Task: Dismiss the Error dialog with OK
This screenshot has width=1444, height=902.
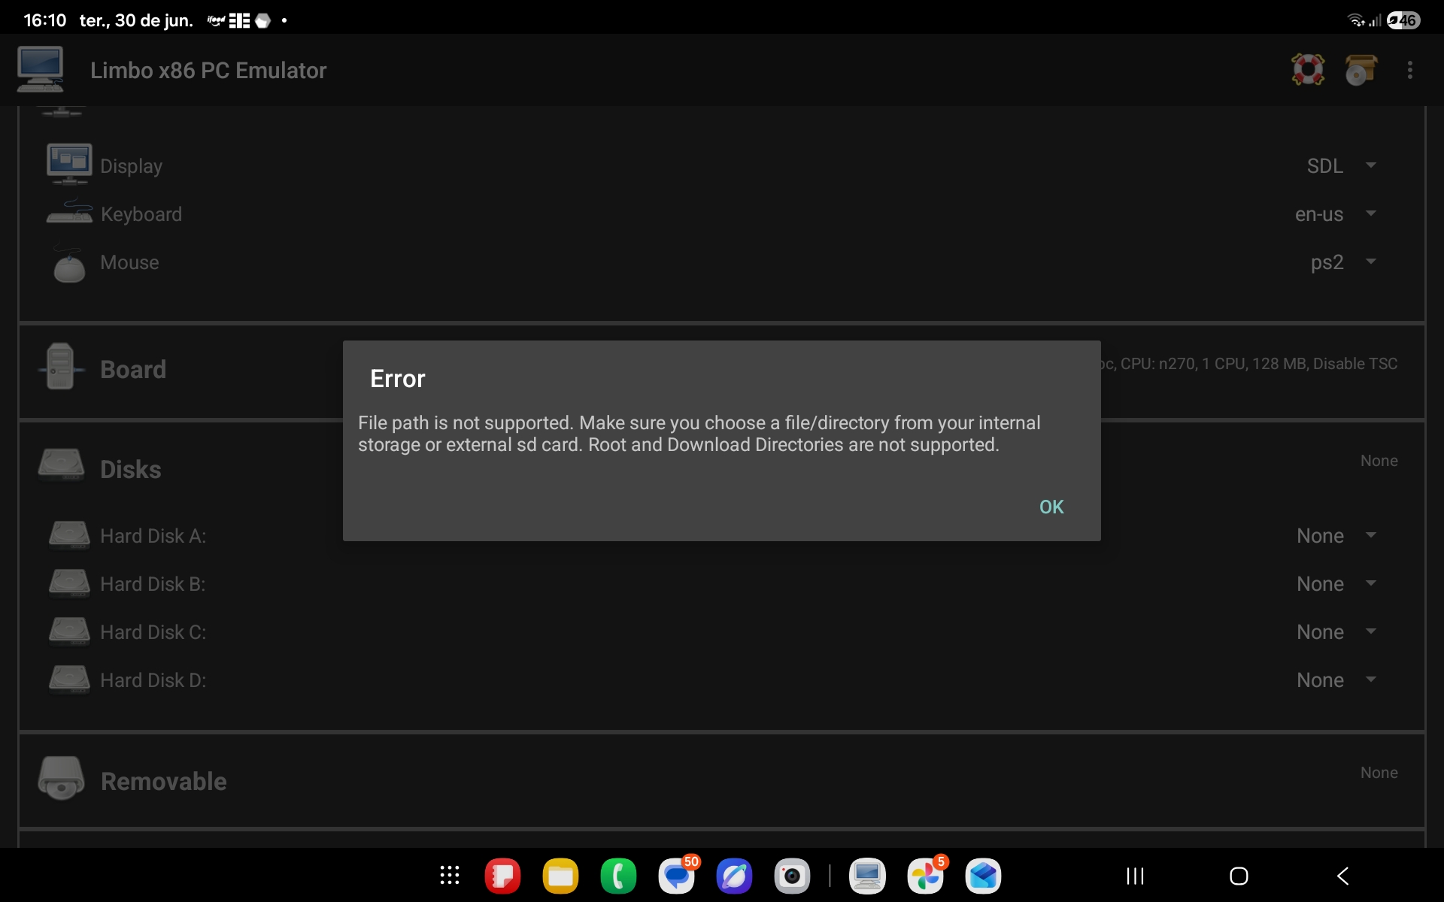Action: tap(1051, 507)
